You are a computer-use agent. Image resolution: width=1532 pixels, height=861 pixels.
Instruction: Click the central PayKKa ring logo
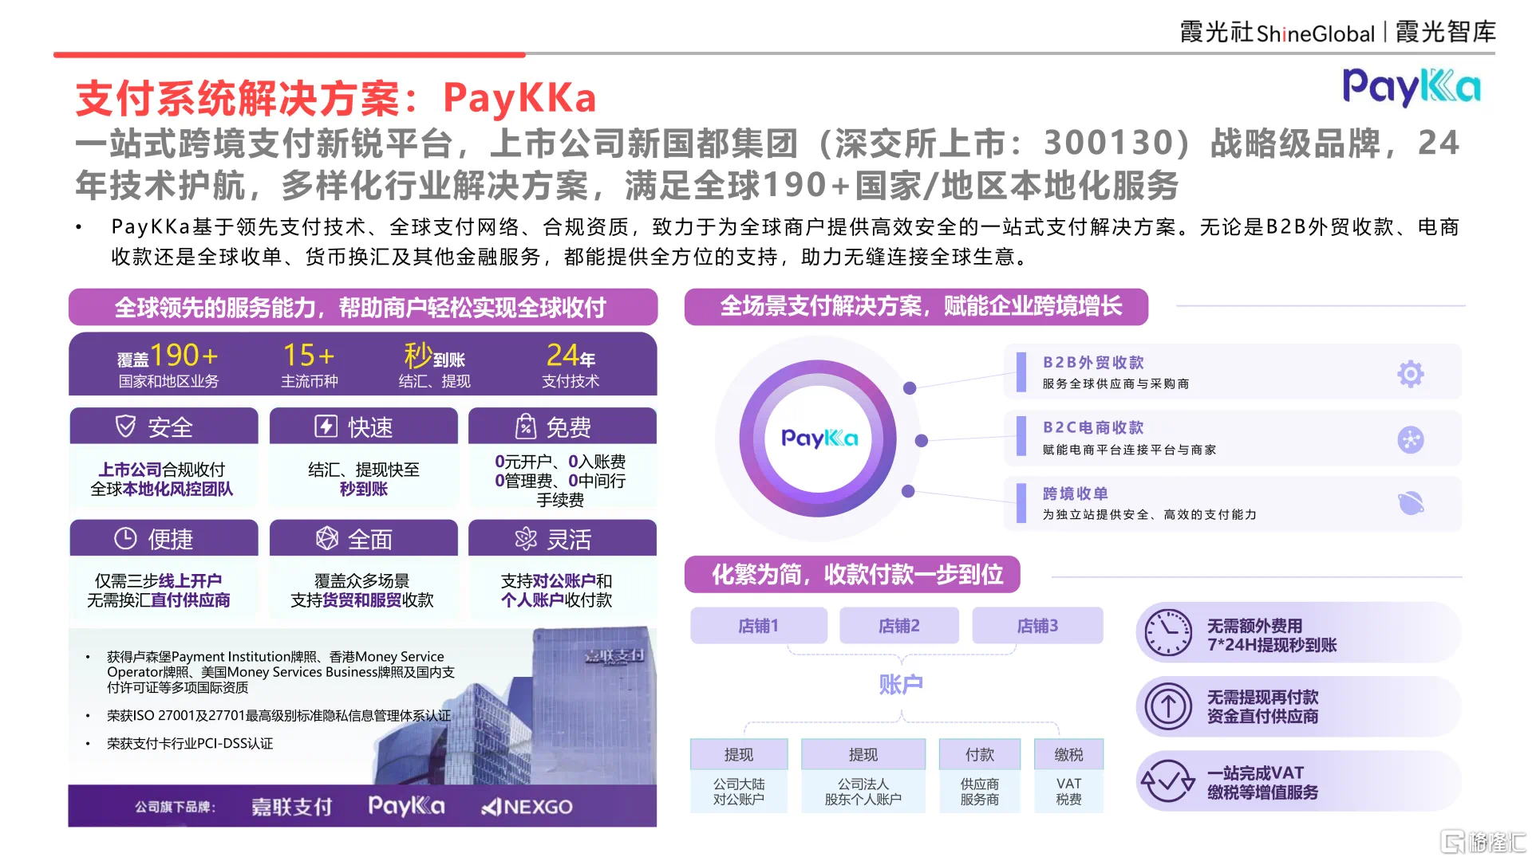(x=819, y=438)
